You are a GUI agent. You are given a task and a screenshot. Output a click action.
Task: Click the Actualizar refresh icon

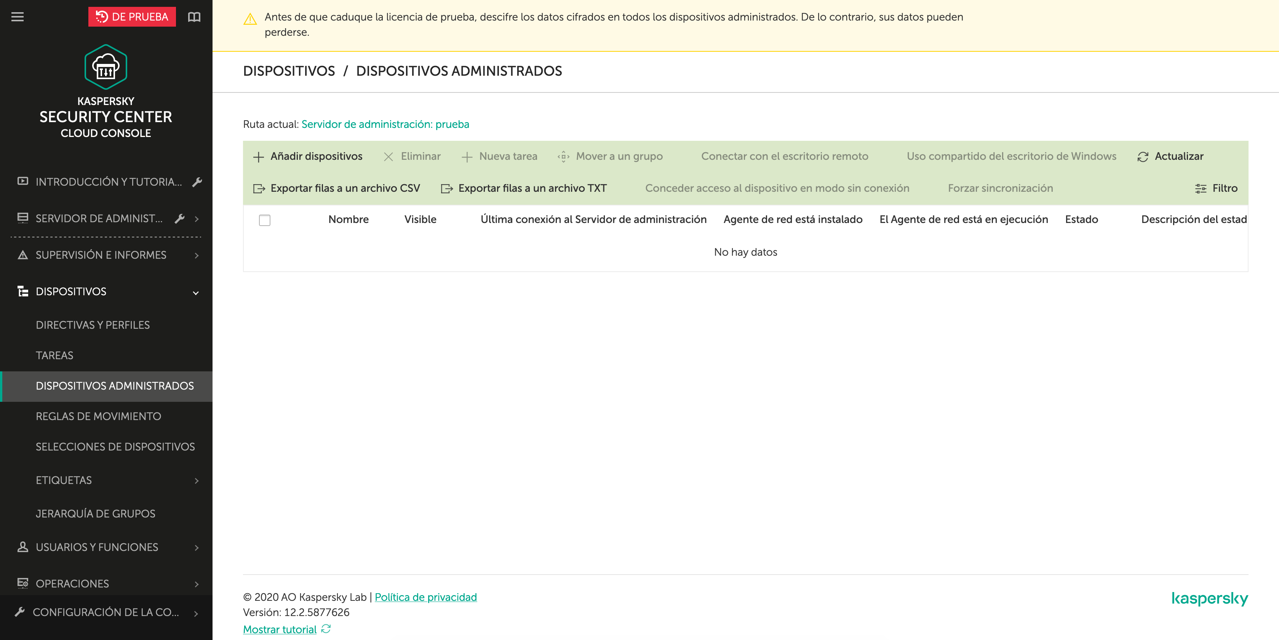point(1143,157)
